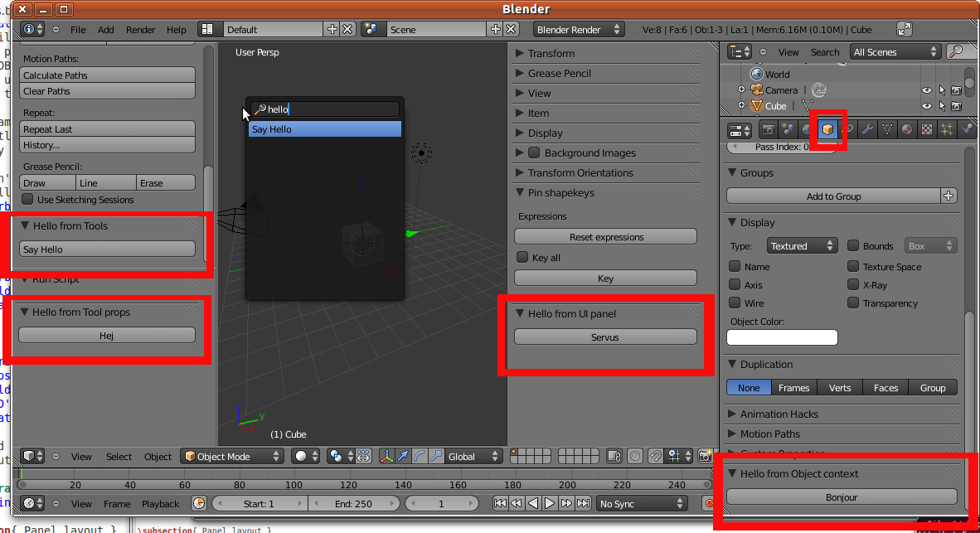Click the lock camera and layers icon
Viewport: 980px width, 533px height.
pyautogui.click(x=614, y=457)
